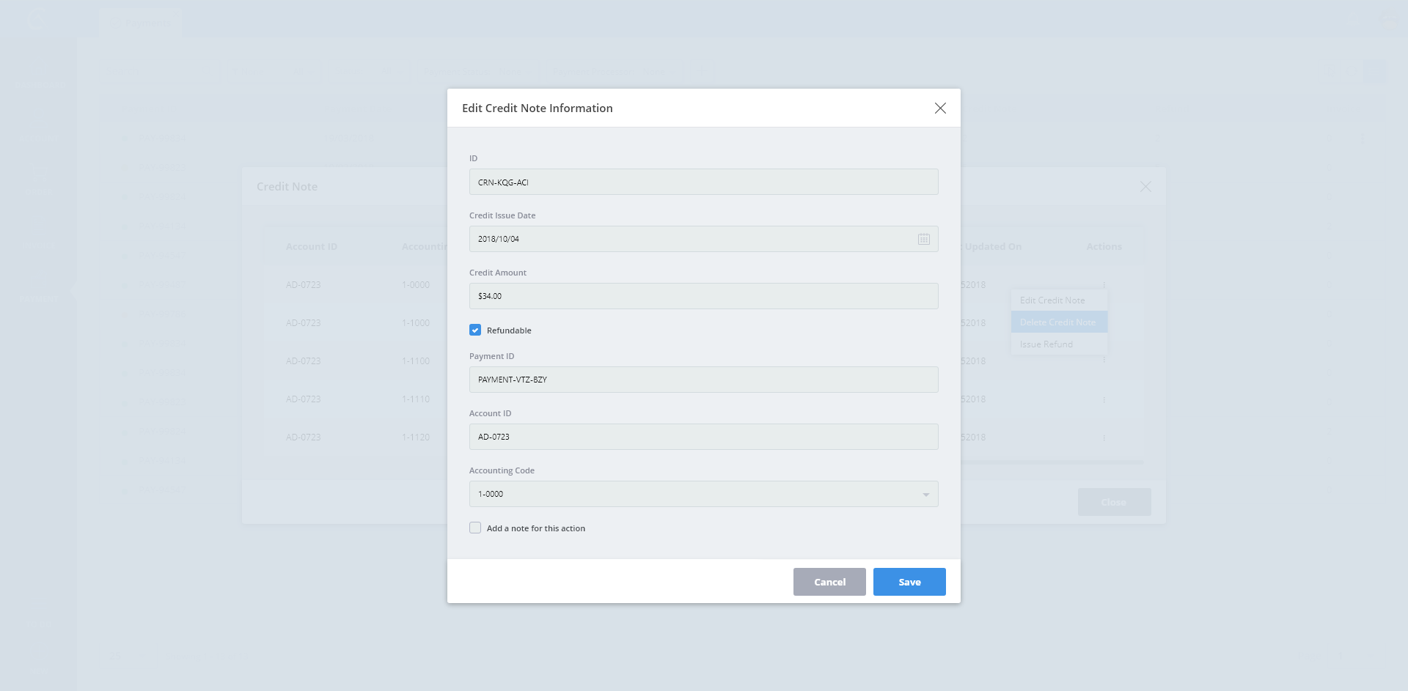Close the background Credit Note panel with X

pos(1145,187)
